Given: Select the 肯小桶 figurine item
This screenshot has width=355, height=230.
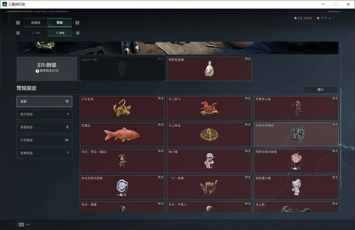Looking at the screenshot, I should point(209,161).
